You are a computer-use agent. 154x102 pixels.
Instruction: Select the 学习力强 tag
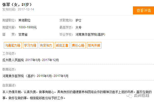[30, 45]
